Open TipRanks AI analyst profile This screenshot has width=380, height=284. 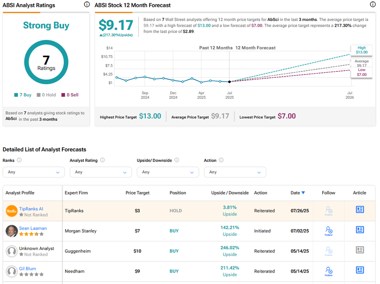31,209
